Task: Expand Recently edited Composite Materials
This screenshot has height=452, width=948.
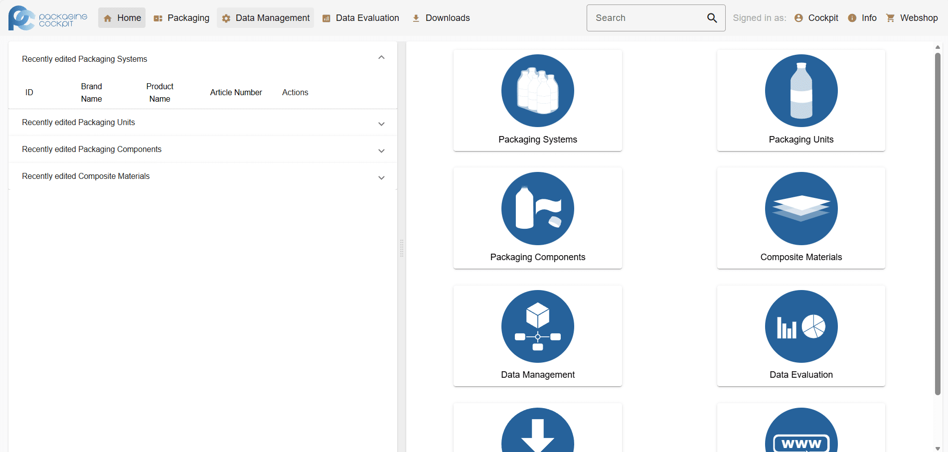Action: pos(381,177)
